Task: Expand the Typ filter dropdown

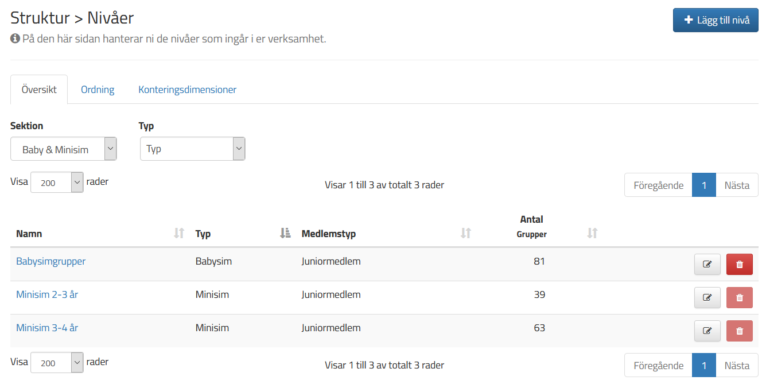Action: 192,149
